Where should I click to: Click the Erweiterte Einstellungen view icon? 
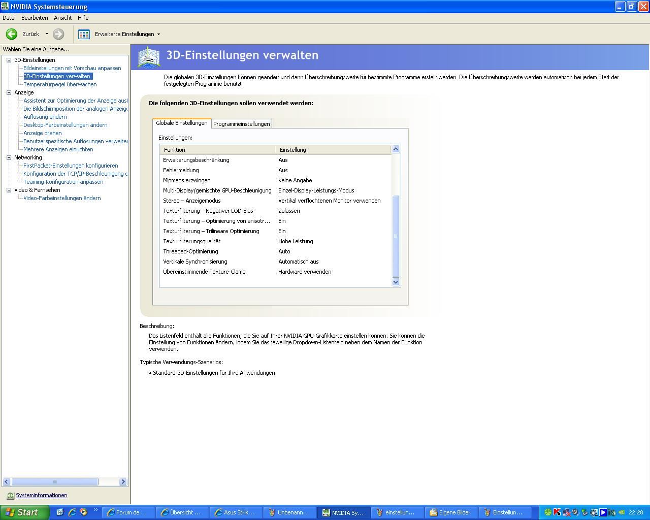84,34
